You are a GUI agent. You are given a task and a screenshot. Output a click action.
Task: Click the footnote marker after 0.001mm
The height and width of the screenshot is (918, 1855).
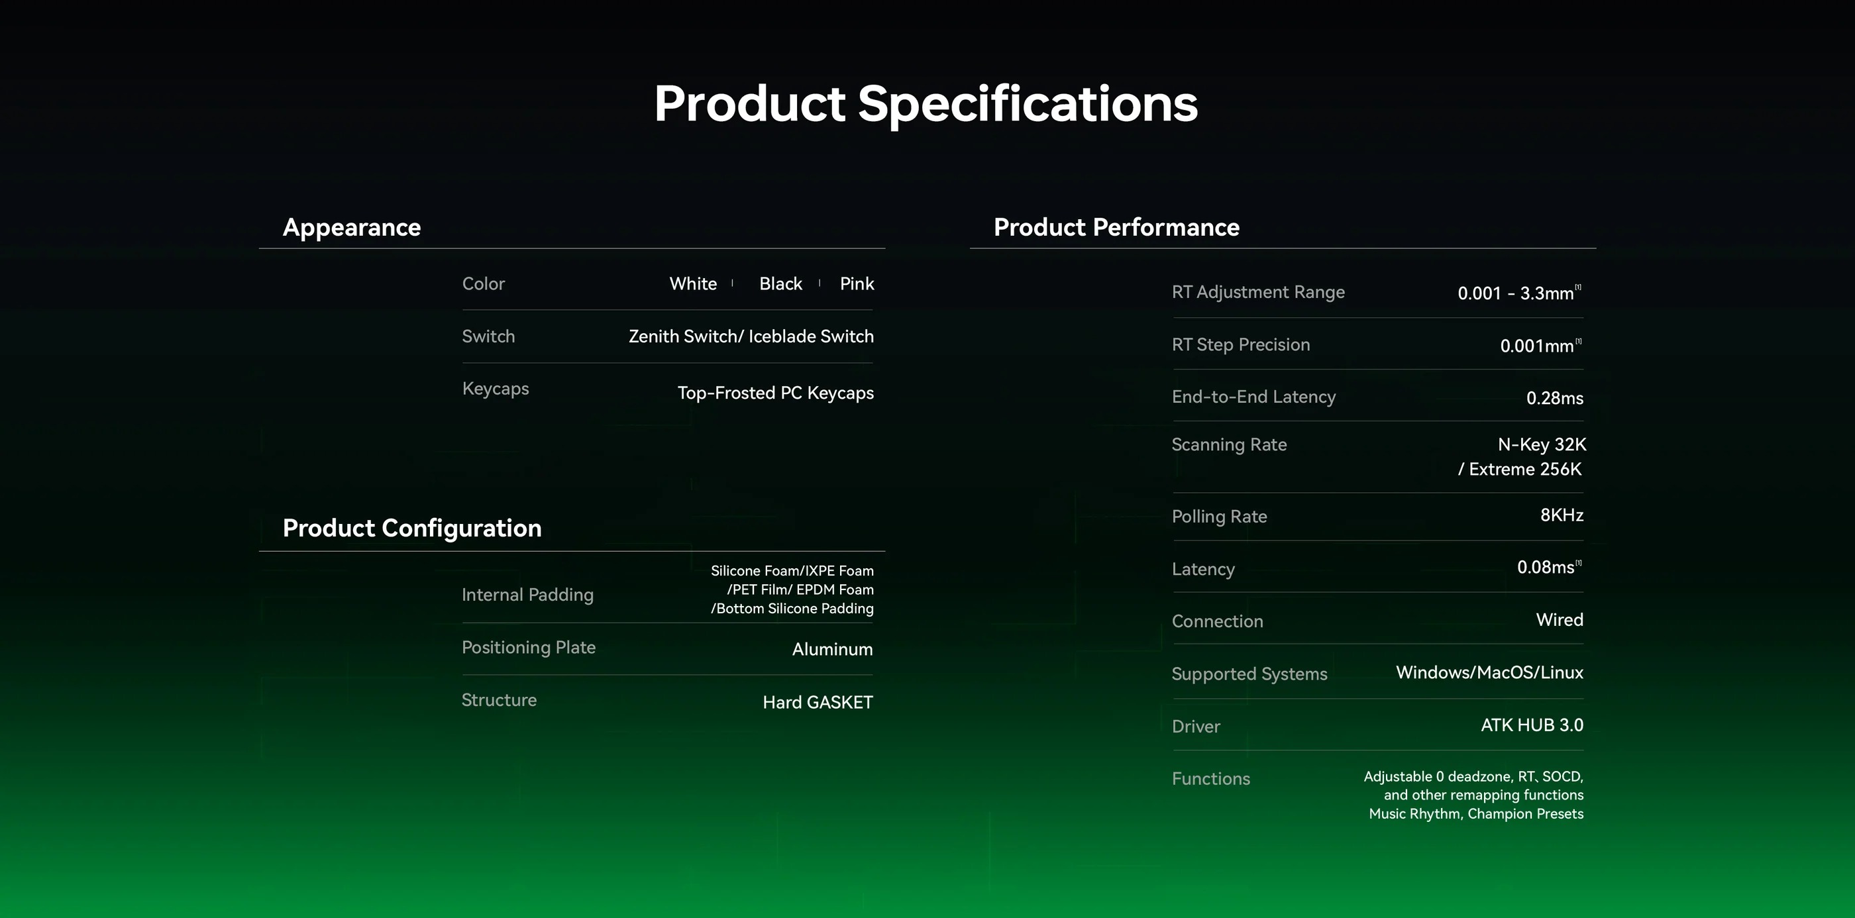tap(1579, 341)
